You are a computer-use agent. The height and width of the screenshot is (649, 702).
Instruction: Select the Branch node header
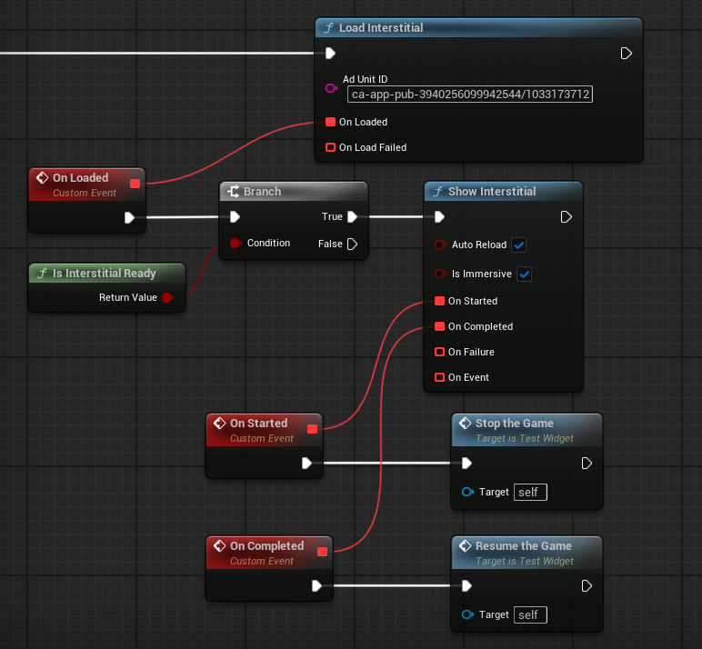tap(262, 192)
